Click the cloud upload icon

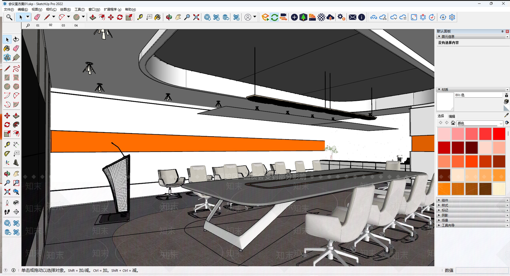pyautogui.click(x=331, y=17)
